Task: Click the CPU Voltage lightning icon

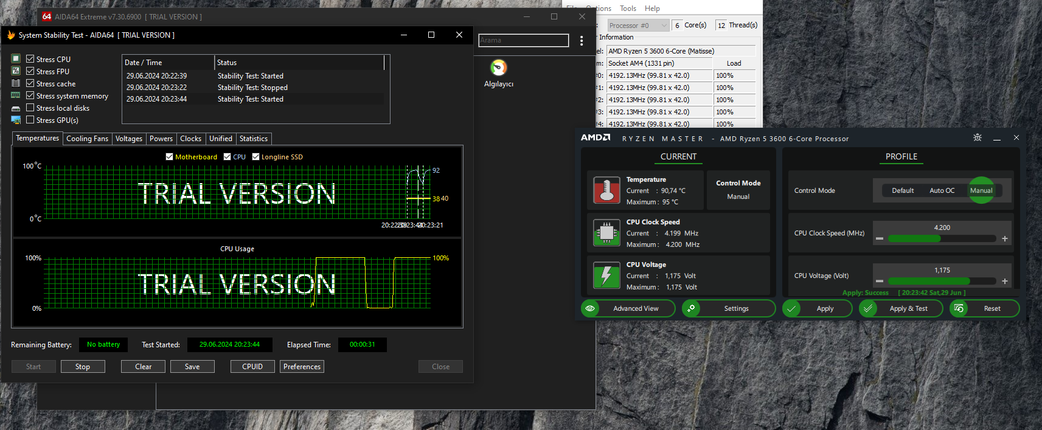Action: 606,276
